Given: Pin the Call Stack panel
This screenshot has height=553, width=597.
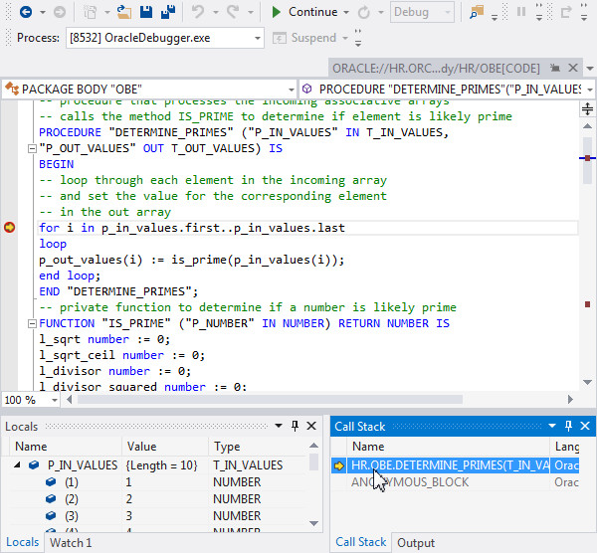Looking at the screenshot, I should point(569,427).
